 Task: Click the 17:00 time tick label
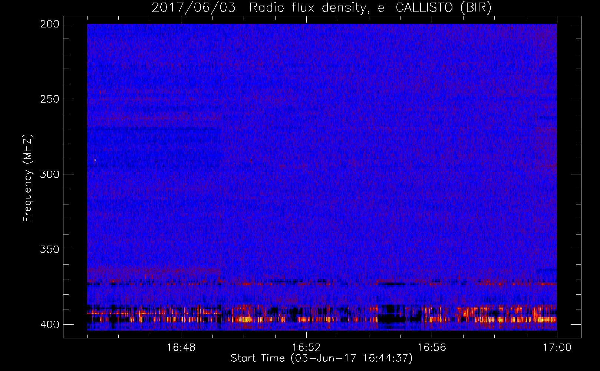(x=557, y=347)
